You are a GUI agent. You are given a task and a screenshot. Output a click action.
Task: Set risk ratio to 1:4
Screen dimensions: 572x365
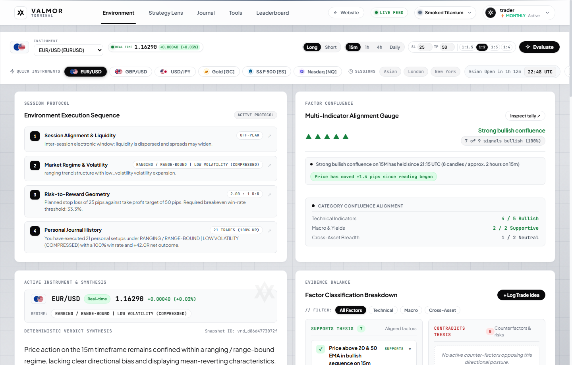click(x=506, y=47)
